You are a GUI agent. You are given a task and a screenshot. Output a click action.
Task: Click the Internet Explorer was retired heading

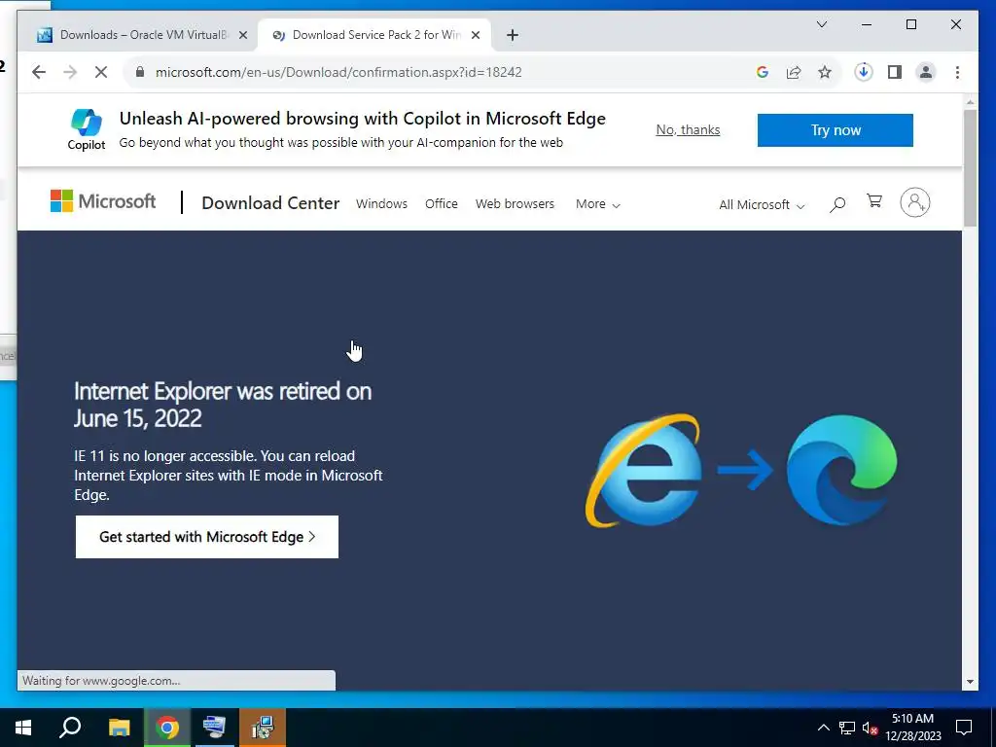pyautogui.click(x=223, y=405)
